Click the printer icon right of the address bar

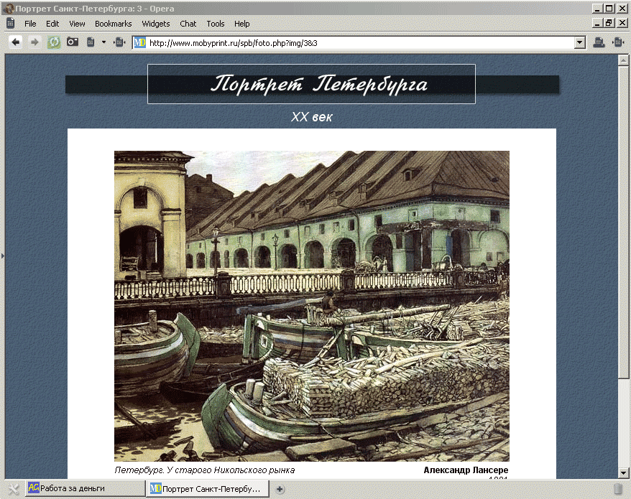599,42
